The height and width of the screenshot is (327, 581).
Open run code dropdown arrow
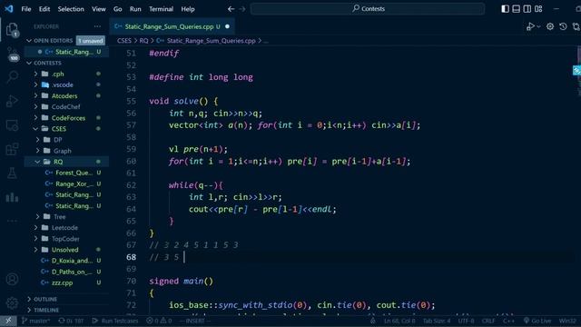coord(538,26)
